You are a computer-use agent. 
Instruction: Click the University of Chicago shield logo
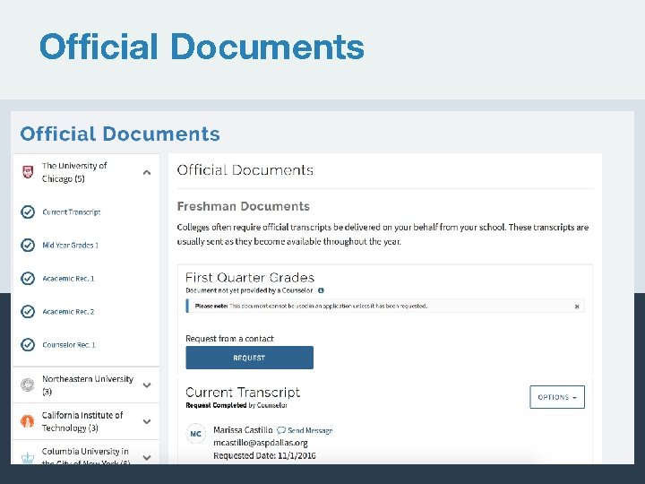tap(28, 172)
